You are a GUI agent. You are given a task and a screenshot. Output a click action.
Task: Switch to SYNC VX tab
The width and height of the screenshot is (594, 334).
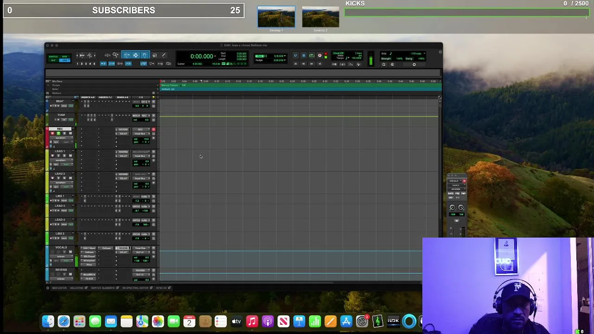click(x=161, y=288)
